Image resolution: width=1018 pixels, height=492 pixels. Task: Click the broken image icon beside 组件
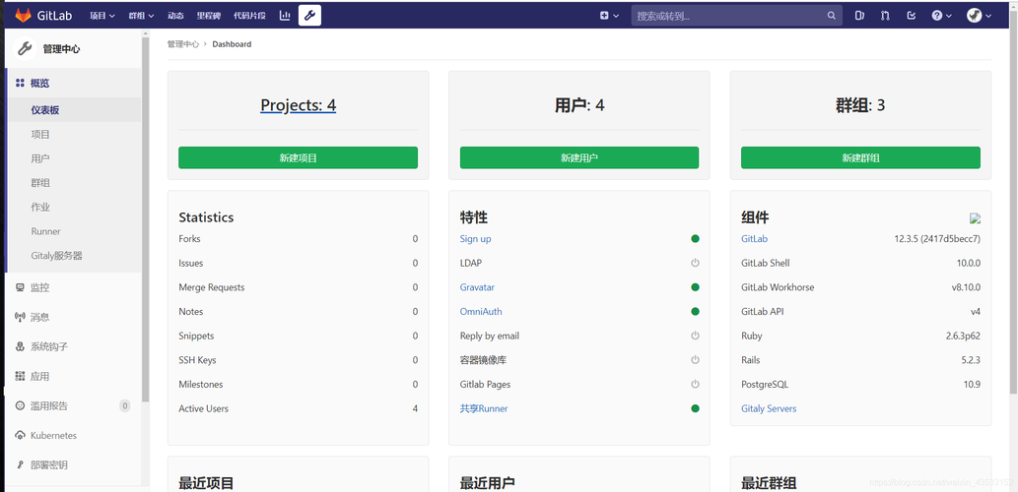click(976, 218)
